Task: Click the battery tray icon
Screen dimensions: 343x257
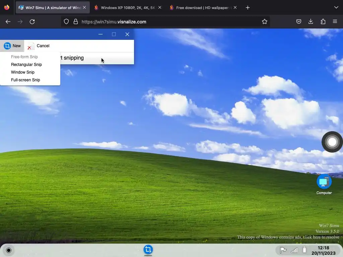Action: (304, 250)
